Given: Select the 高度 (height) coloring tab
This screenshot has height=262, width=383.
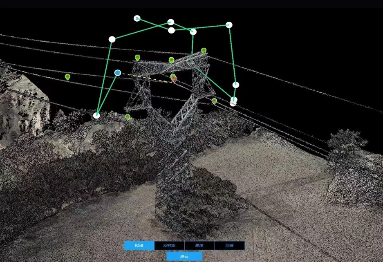Looking at the screenshot, I should (x=199, y=246).
